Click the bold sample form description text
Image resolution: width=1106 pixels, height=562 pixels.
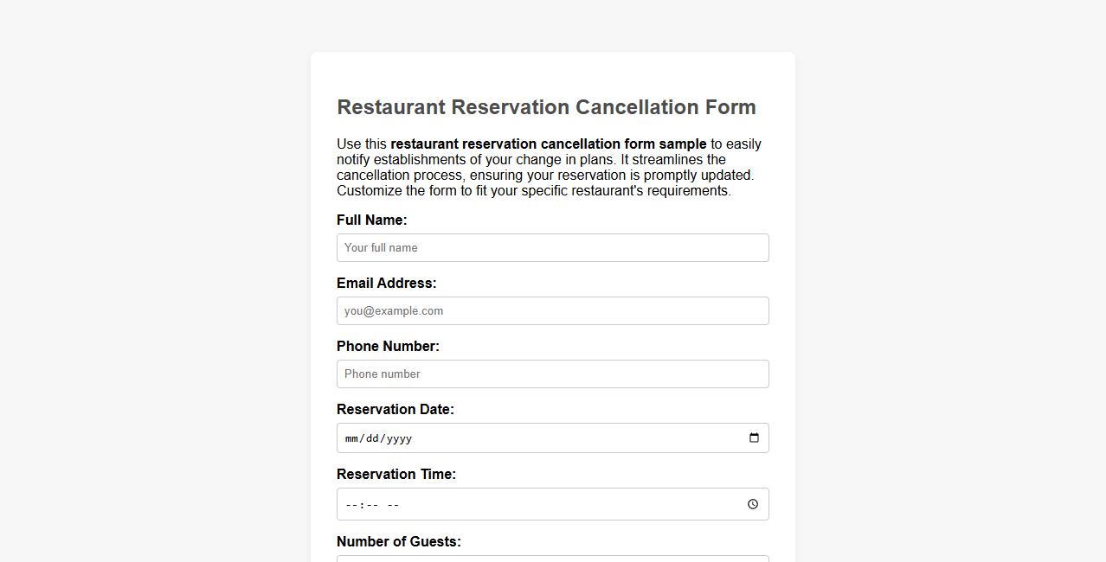click(x=548, y=144)
